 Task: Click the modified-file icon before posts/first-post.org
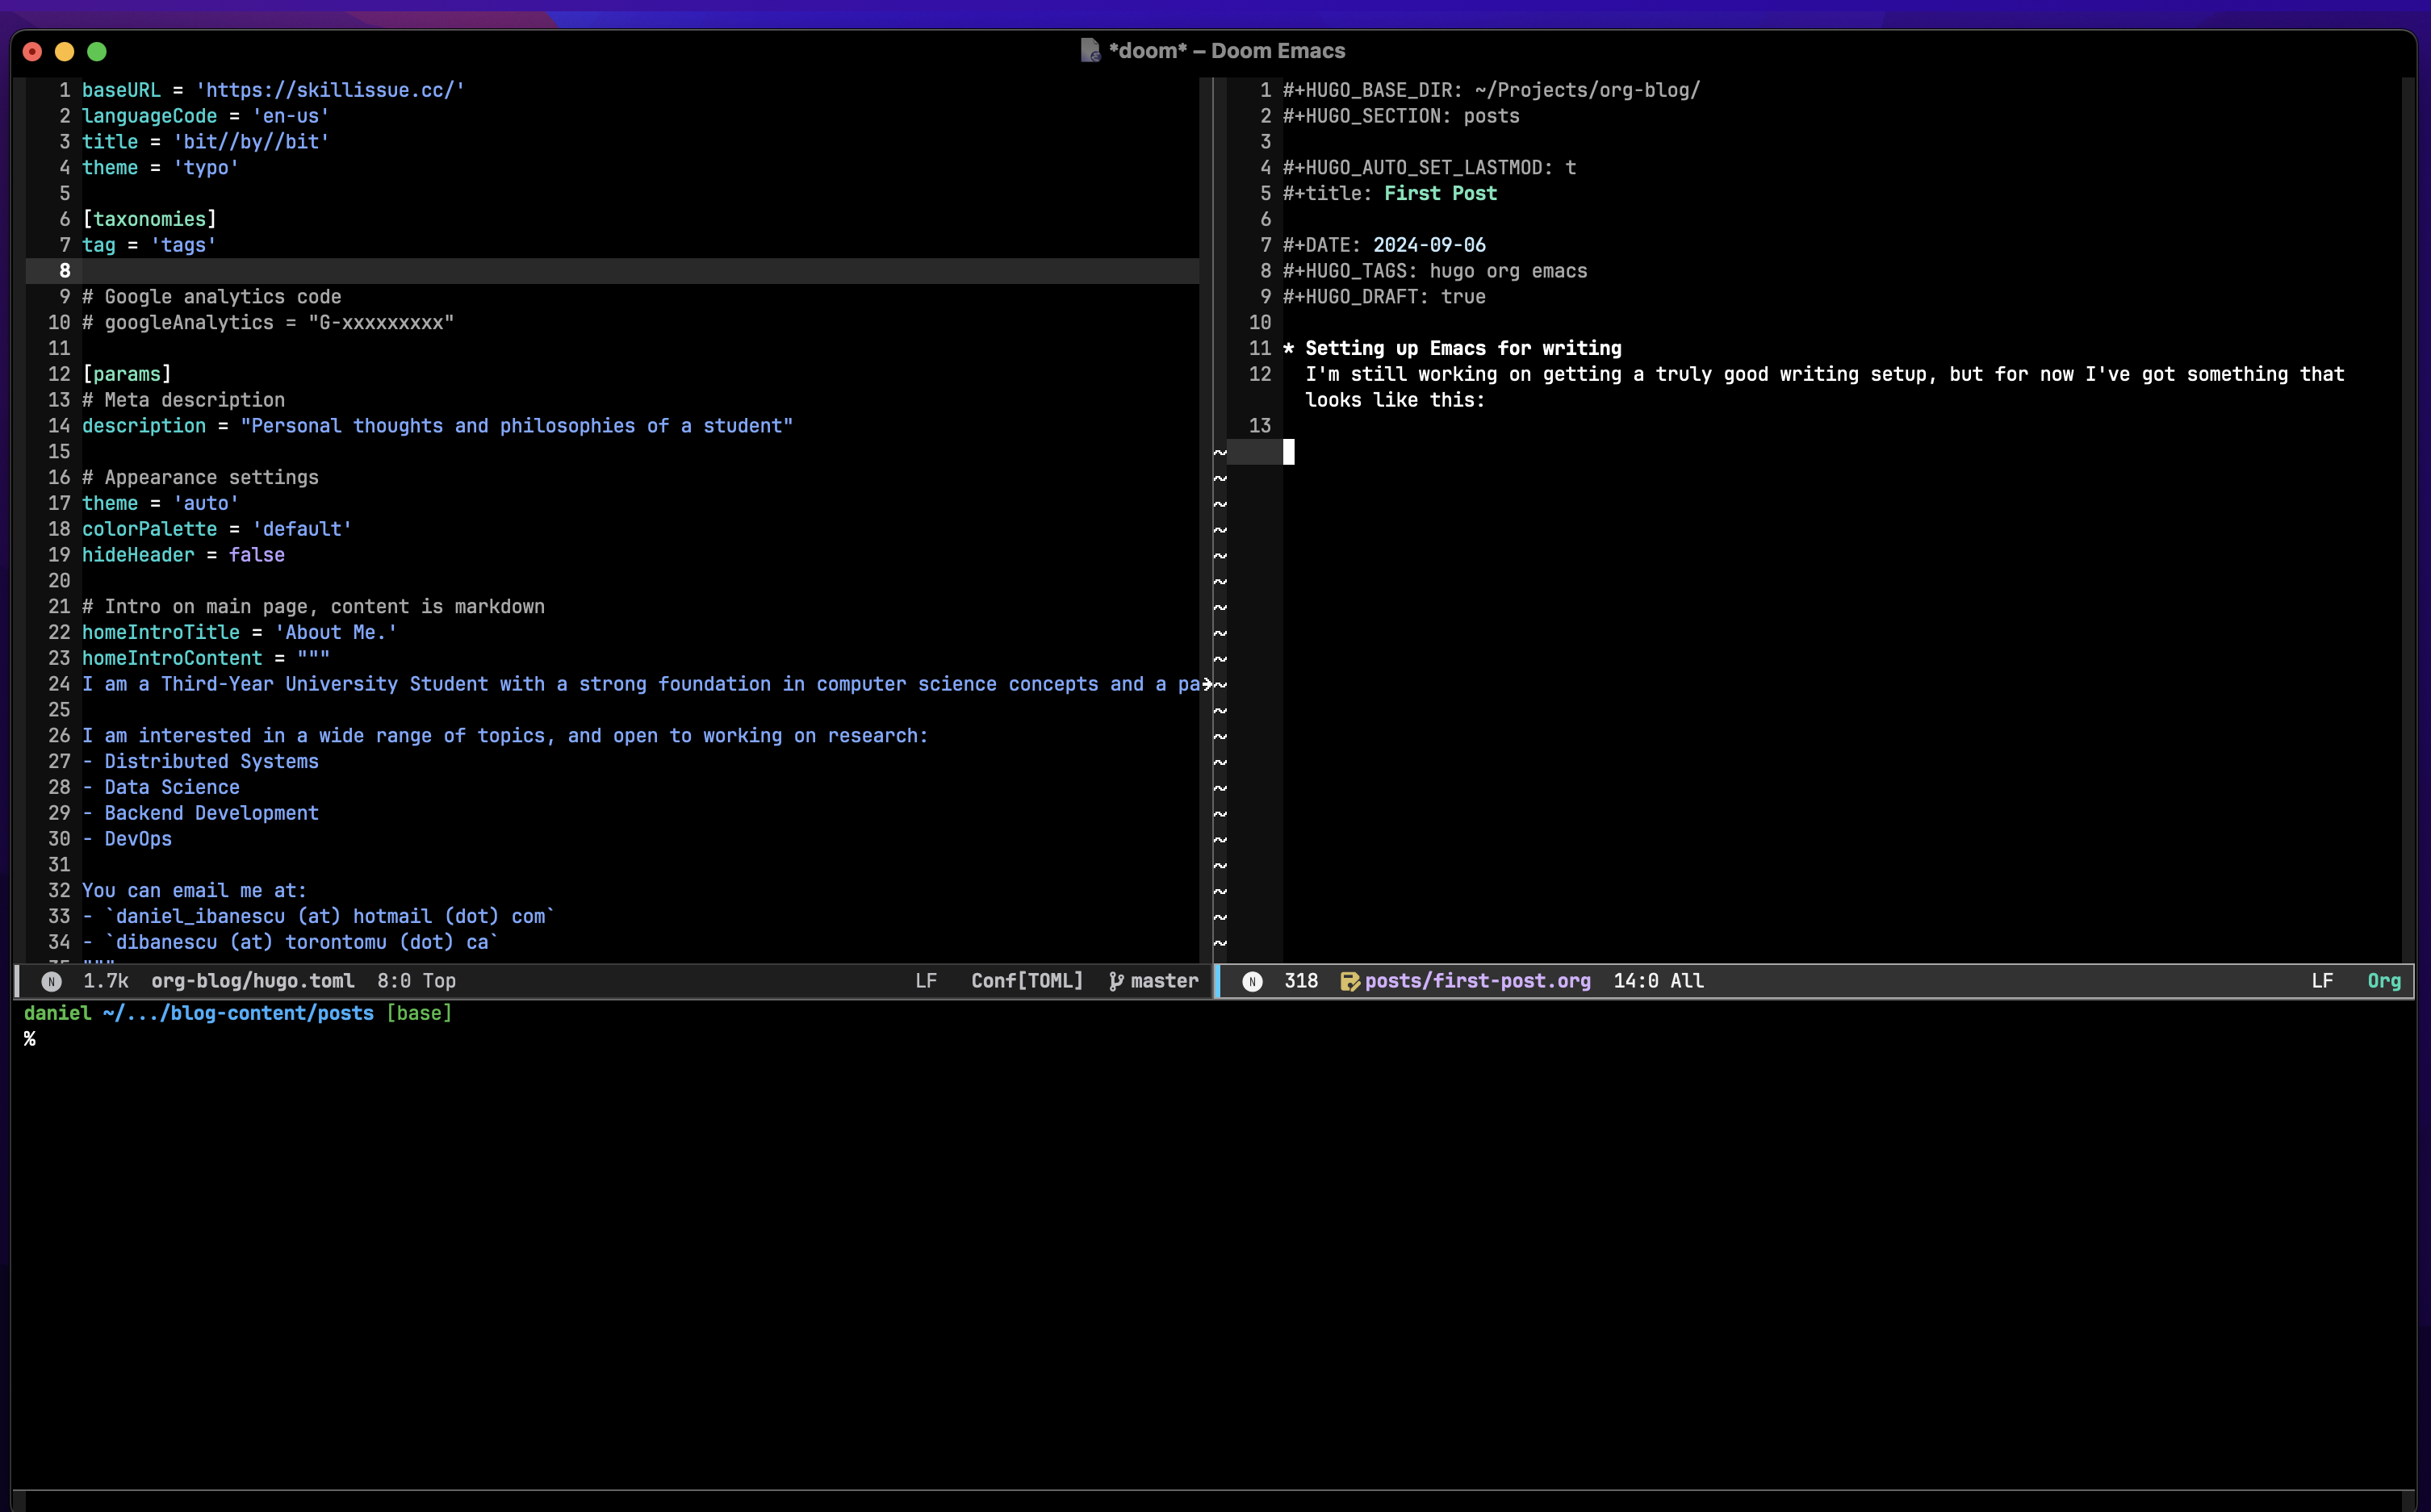(x=1349, y=981)
